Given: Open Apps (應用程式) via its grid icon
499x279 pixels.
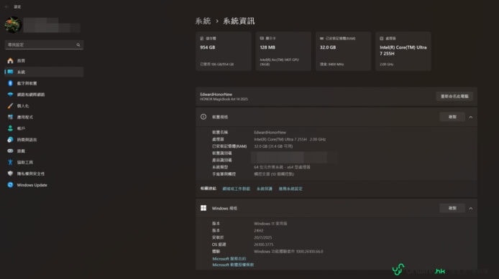Looking at the screenshot, I should pos(10,117).
